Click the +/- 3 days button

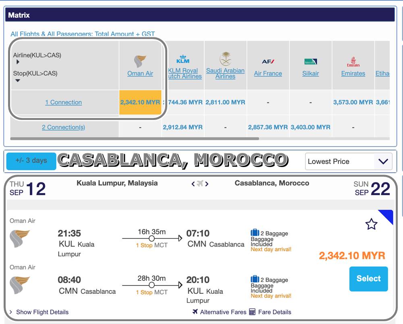point(31,161)
